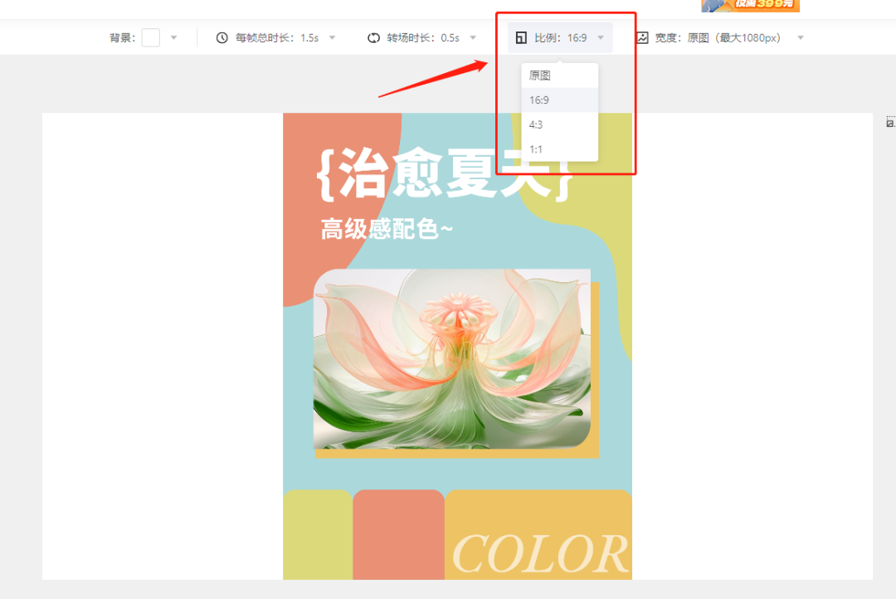Viewport: 896px width, 599px height.
Task: Choose the 4:3 ratio option
Action: pyautogui.click(x=537, y=124)
